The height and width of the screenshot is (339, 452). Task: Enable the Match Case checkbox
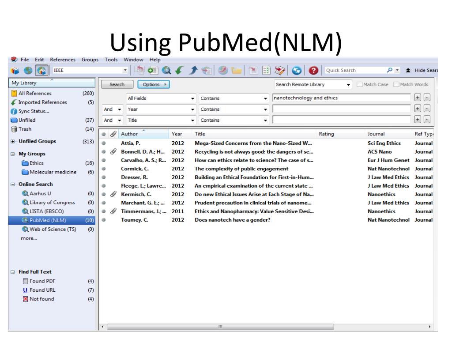click(359, 84)
